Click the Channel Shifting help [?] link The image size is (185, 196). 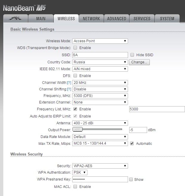69,89
